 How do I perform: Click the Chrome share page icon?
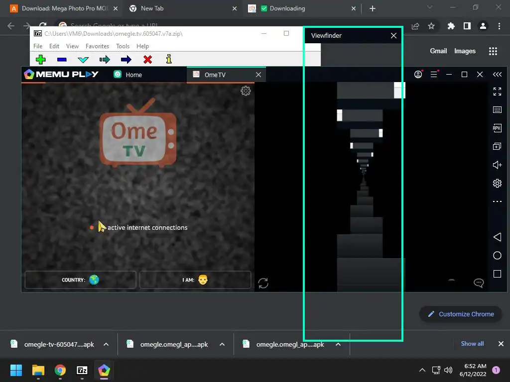click(x=415, y=26)
